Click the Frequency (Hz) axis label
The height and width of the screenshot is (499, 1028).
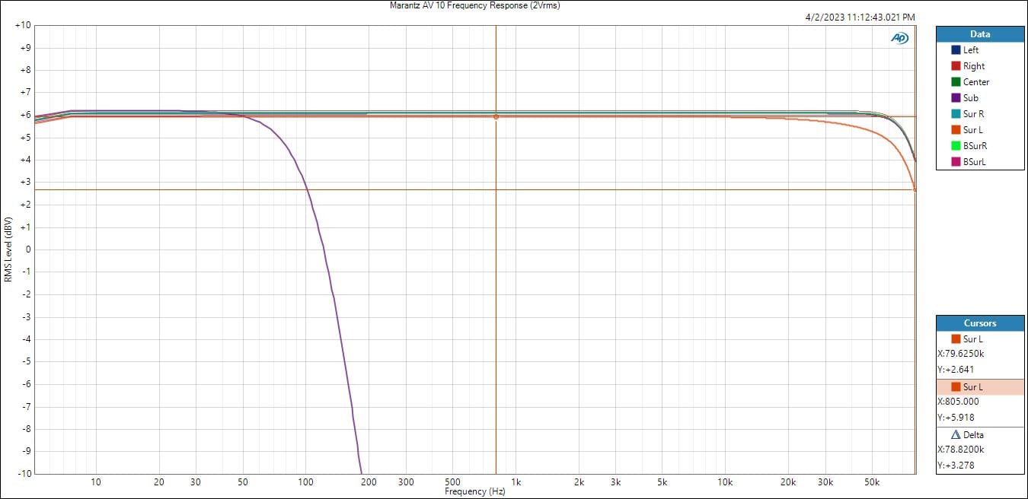474,491
